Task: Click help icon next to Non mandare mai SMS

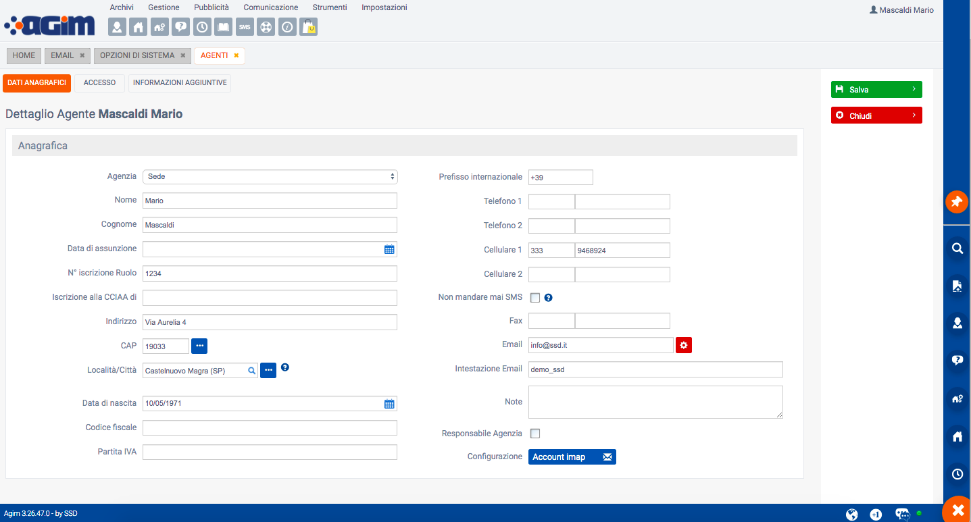Action: [549, 297]
